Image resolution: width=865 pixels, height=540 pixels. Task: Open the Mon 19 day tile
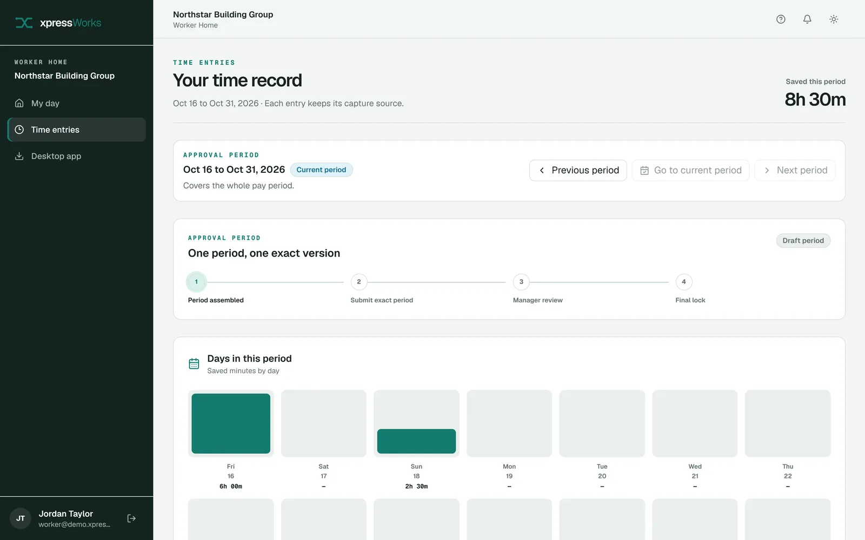tap(509, 423)
